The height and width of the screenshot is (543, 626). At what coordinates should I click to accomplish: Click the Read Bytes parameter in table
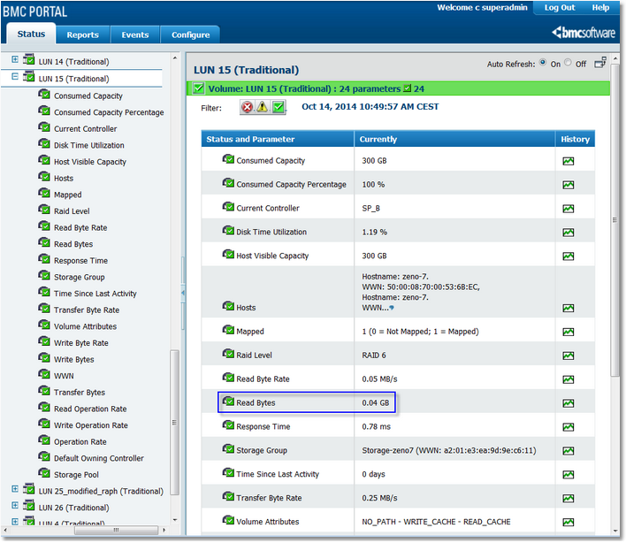click(x=256, y=403)
